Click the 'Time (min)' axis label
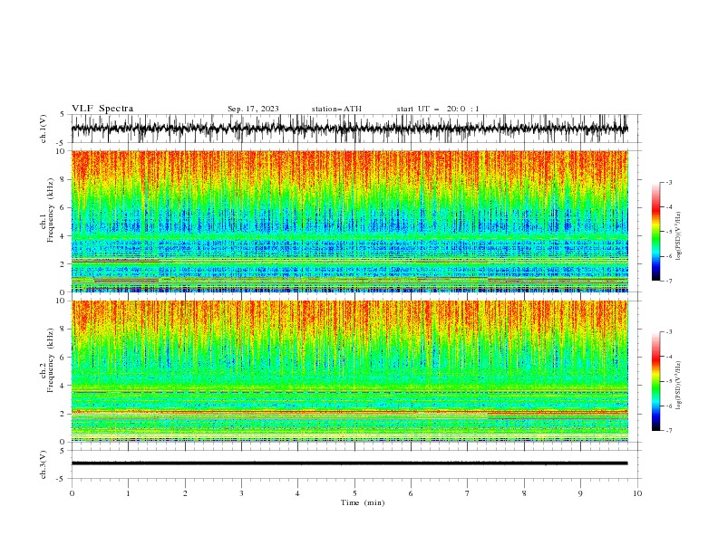The height and width of the screenshot is (554, 718). coord(363,502)
